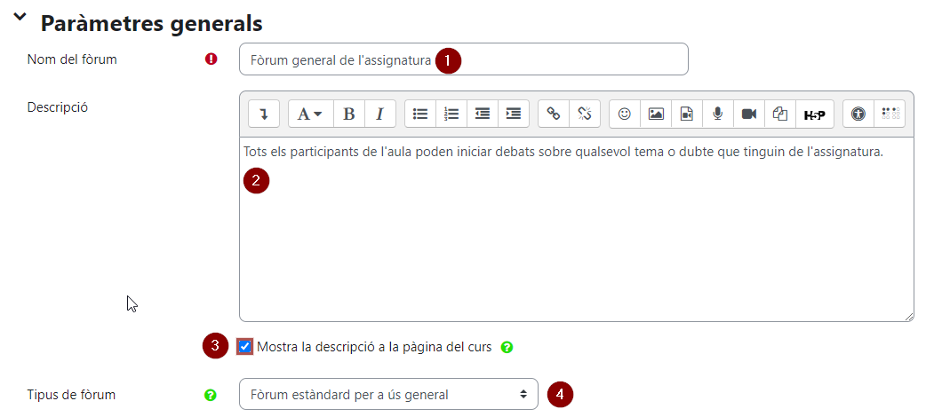Open paragraph styles dropdown in editor
This screenshot has height=417, width=926.
(x=311, y=114)
